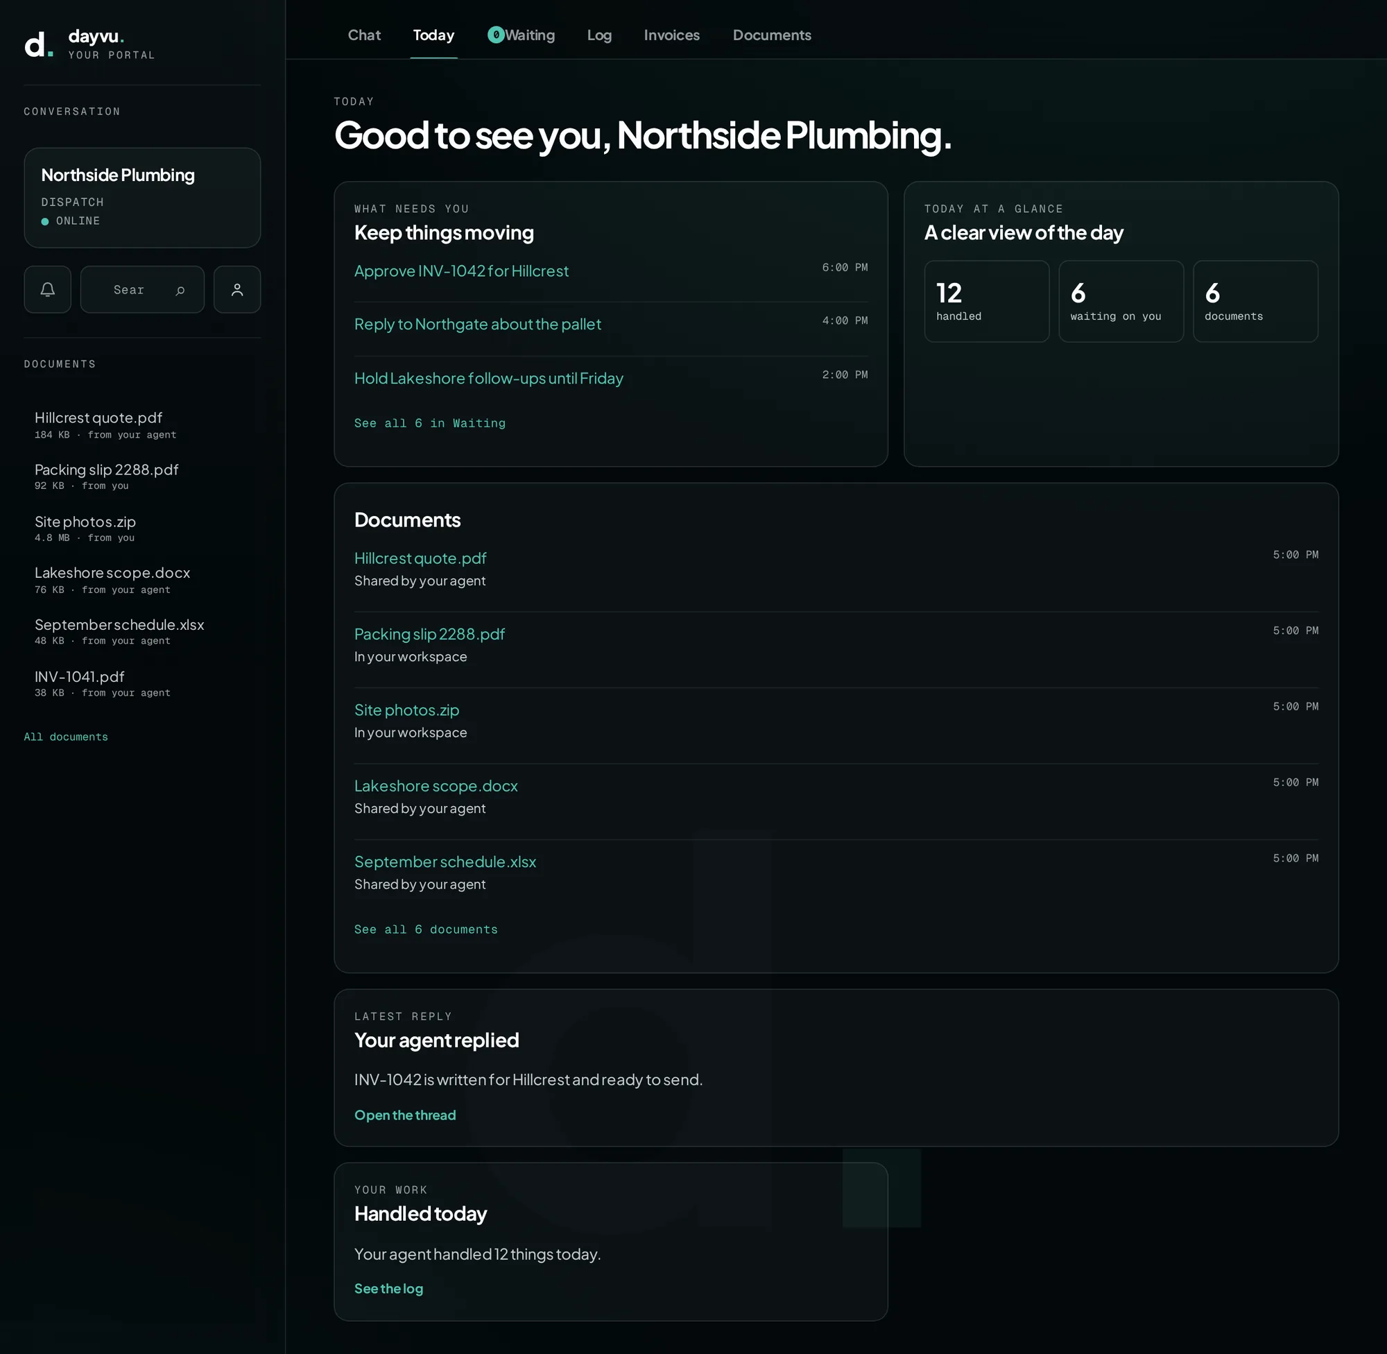This screenshot has height=1354, width=1387.
Task: Open the Northside Plumbing conversation card
Action: click(x=142, y=198)
